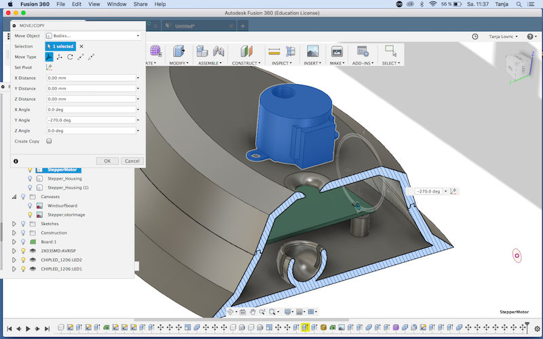
Task: Toggle visibility of StepperMotor body
Action: 30,170
